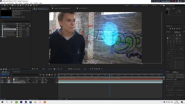The image size is (185, 104).
Task: Select the Pen tool
Action: click(21, 5)
